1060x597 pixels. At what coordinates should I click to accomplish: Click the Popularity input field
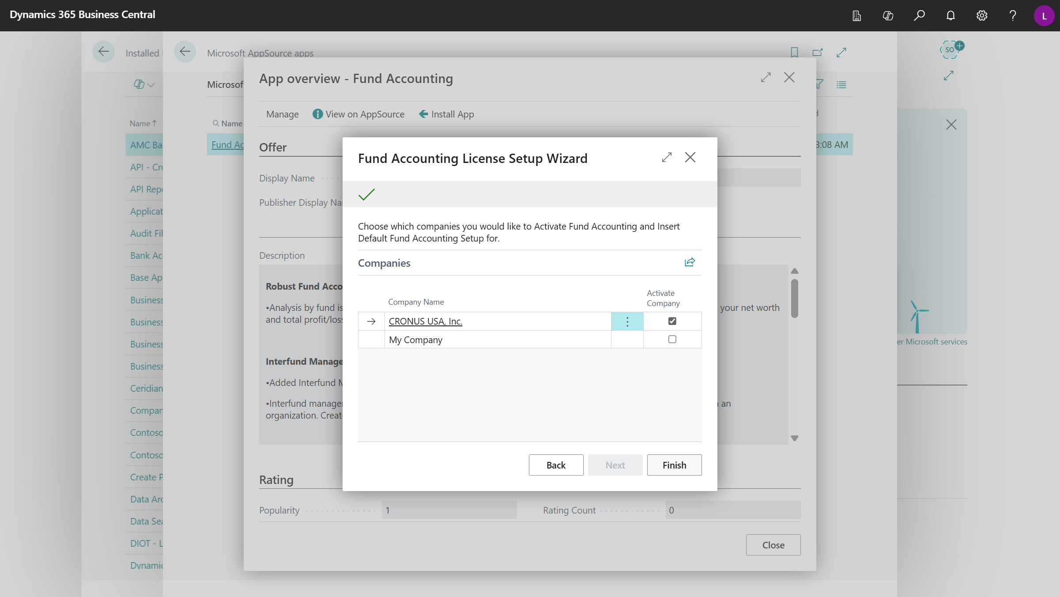pos(449,510)
